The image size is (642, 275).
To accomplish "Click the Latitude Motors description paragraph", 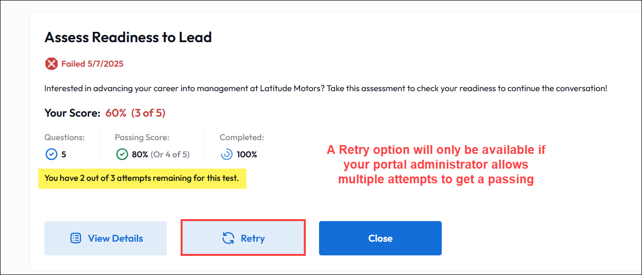I will [325, 89].
